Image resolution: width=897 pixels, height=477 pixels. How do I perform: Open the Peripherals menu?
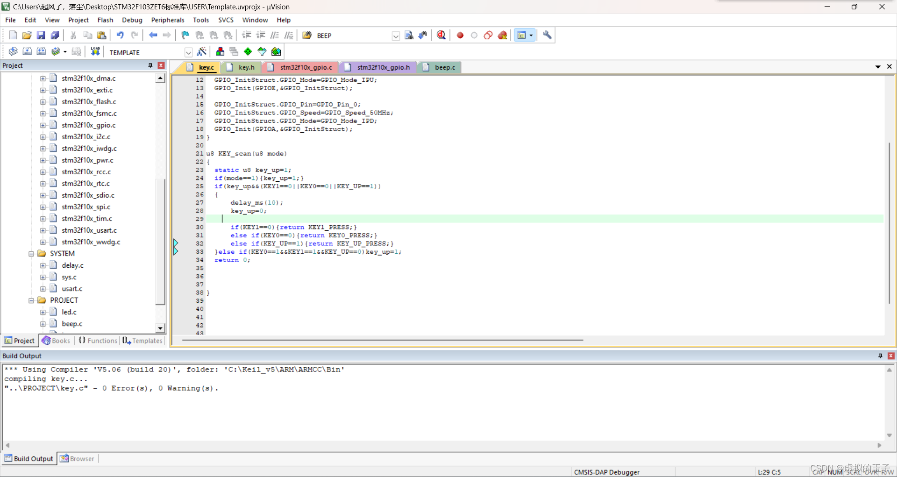coord(168,20)
